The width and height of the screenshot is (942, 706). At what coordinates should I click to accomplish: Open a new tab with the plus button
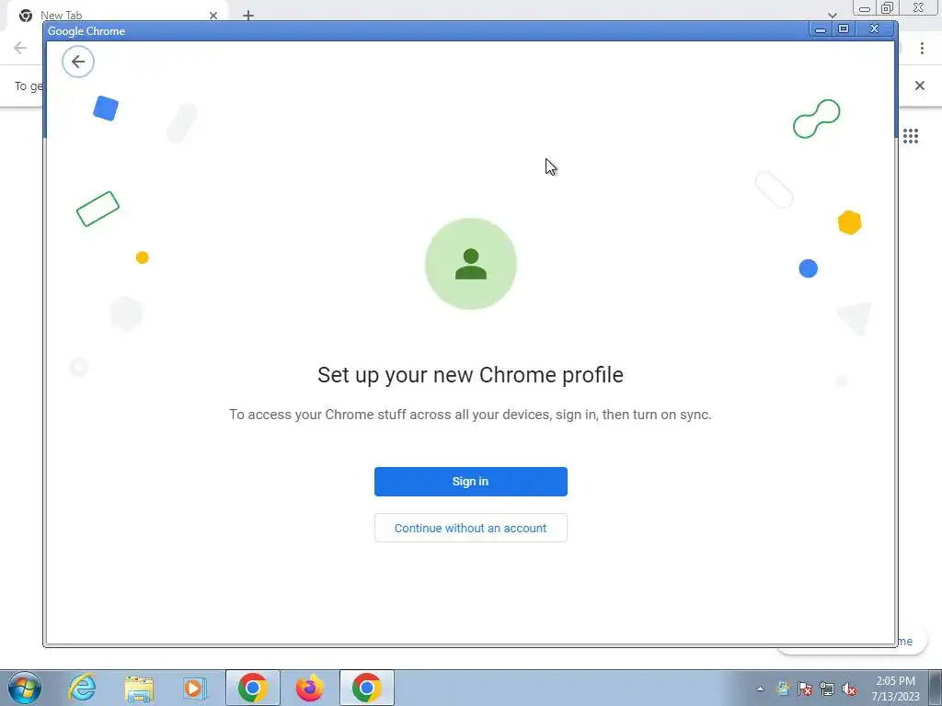248,16
